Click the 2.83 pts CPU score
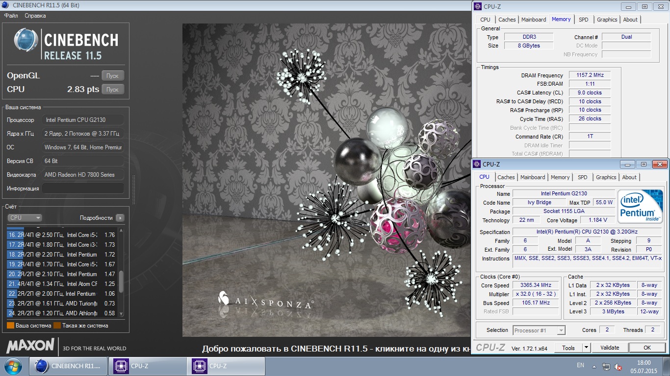 click(83, 90)
